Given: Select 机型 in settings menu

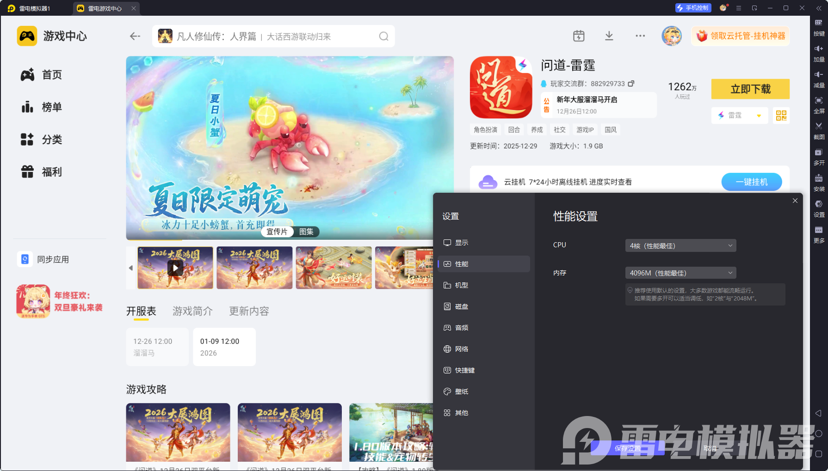Looking at the screenshot, I should click(x=484, y=285).
